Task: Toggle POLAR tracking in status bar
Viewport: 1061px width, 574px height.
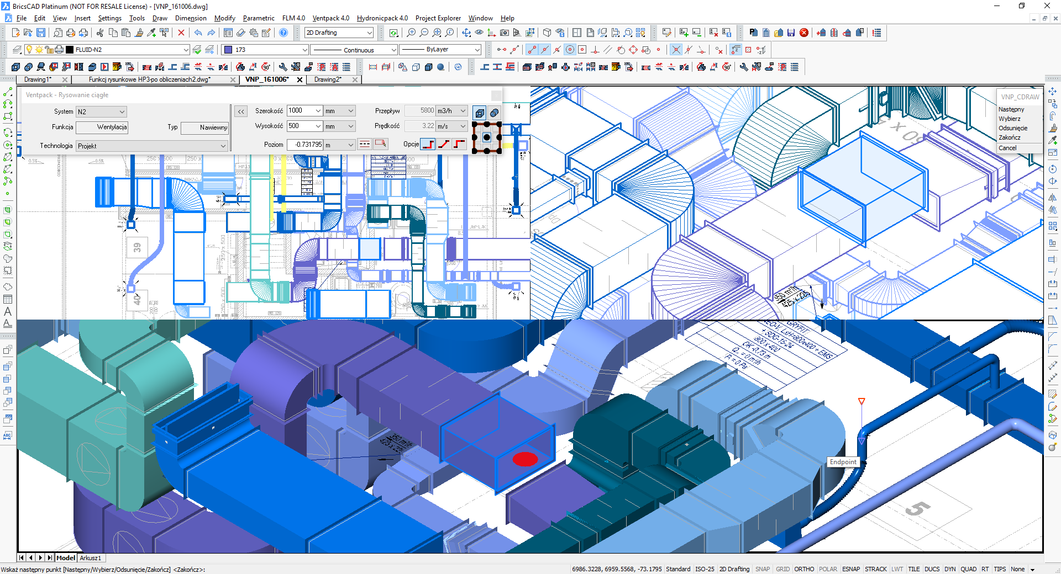Action: (827, 569)
